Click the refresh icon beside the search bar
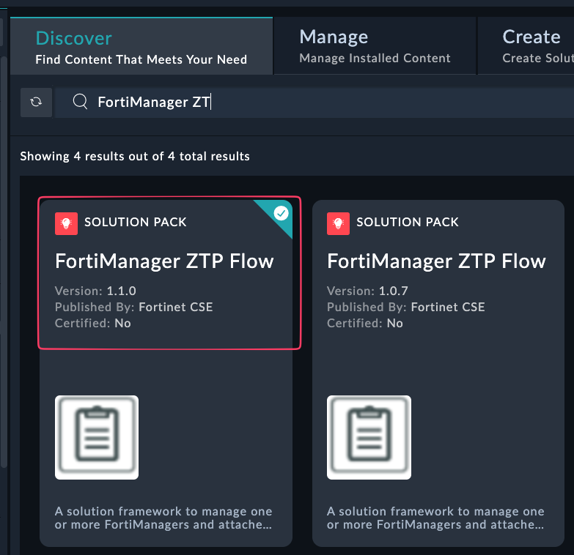The image size is (574, 555). click(x=36, y=103)
